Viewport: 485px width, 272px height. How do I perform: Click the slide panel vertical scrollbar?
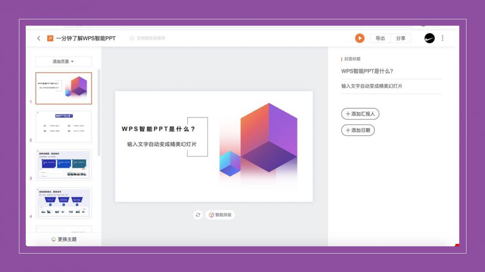99,111
